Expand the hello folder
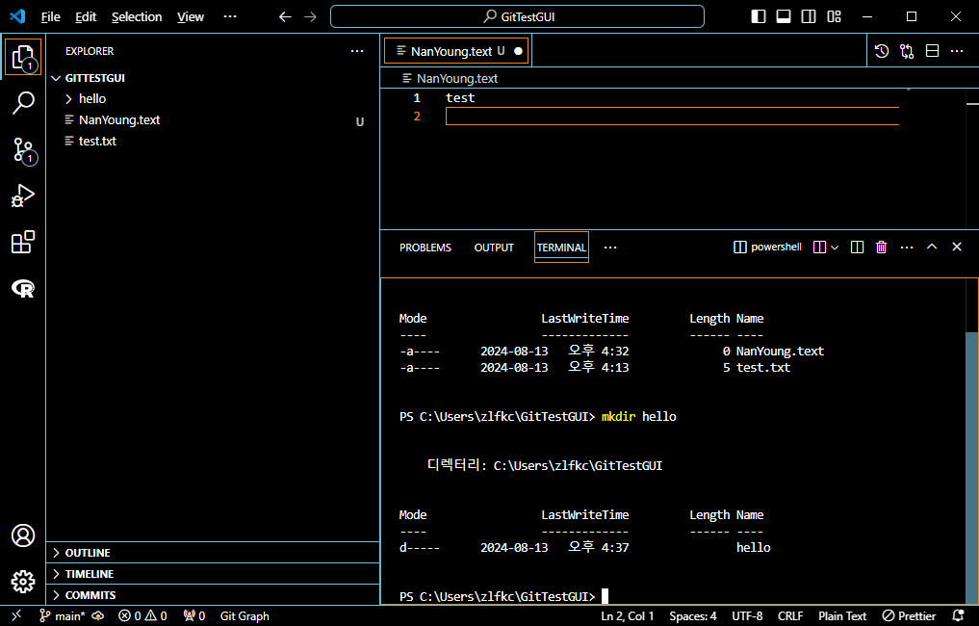The width and height of the screenshot is (979, 626). point(213,98)
